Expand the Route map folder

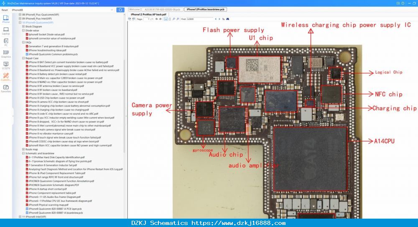23,149
